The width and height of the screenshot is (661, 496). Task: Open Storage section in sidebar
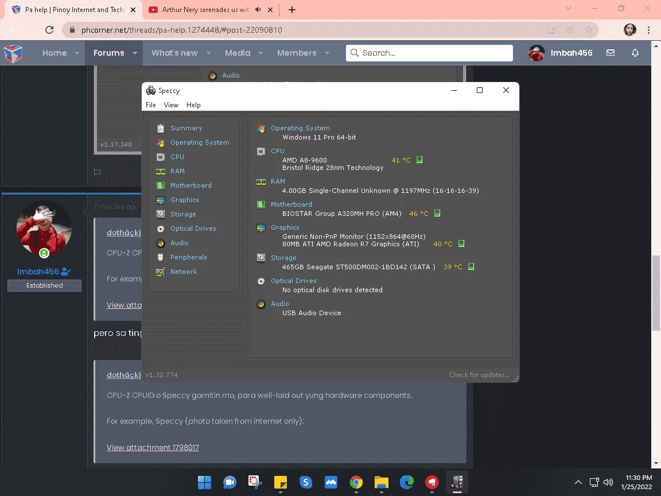(183, 214)
